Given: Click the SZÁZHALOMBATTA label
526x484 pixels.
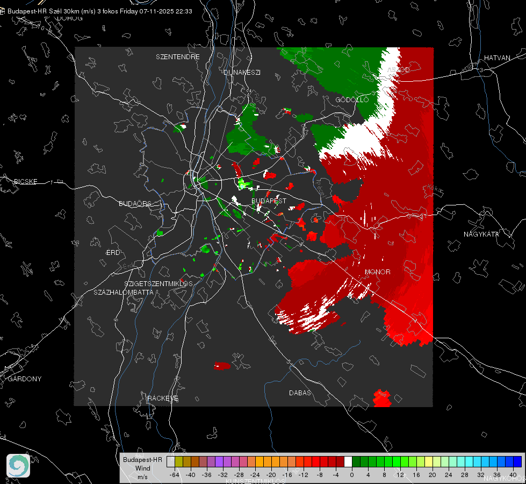Looking at the screenshot, I should pyautogui.click(x=124, y=292).
